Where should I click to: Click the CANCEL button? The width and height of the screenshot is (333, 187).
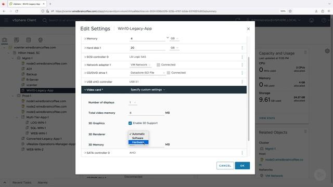pos(225,166)
